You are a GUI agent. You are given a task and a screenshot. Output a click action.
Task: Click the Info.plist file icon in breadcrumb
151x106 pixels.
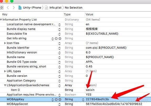(46, 8)
